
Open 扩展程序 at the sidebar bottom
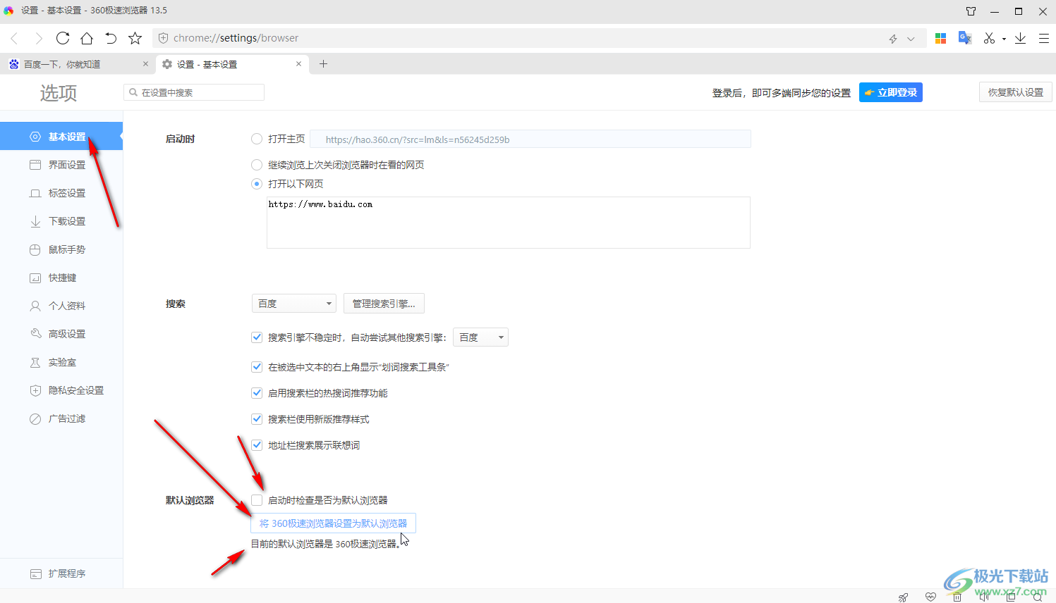[61, 573]
